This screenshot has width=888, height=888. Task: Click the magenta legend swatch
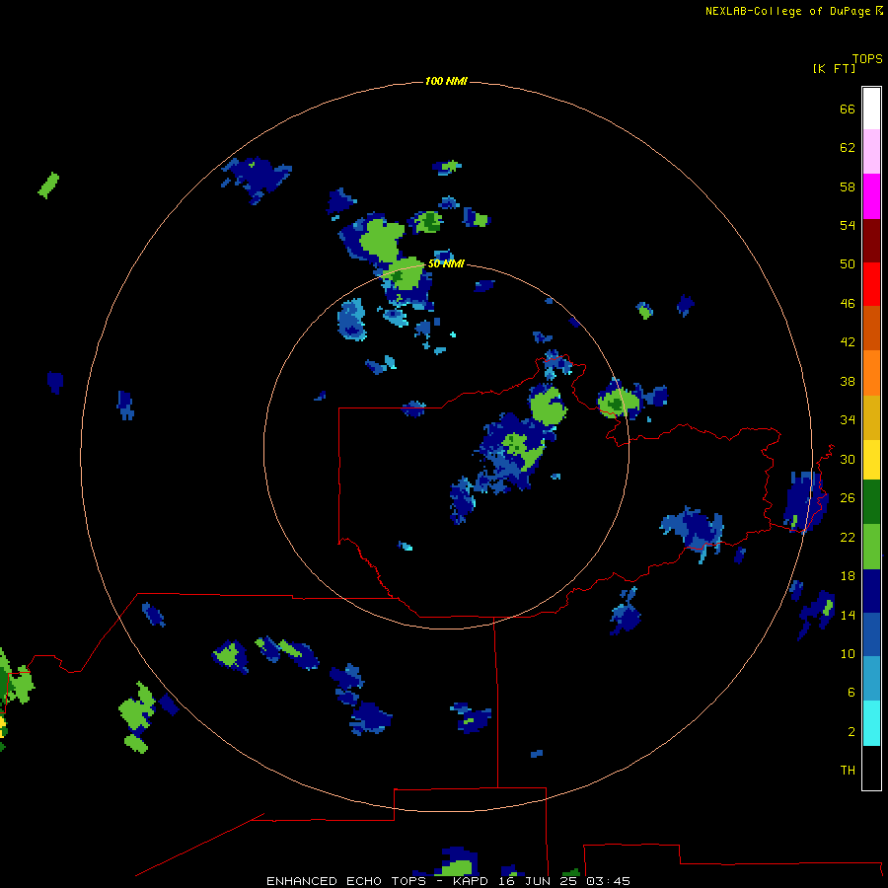(x=871, y=196)
